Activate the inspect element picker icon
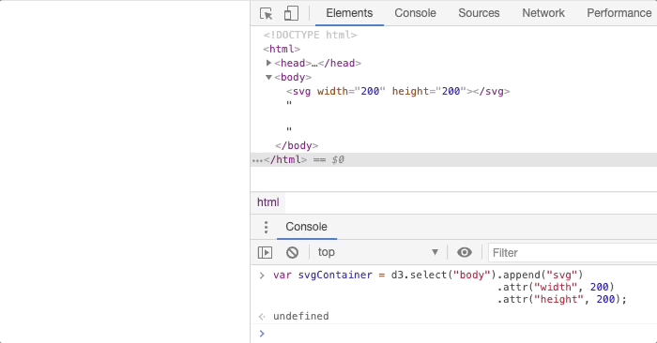The width and height of the screenshot is (657, 343). (266, 13)
